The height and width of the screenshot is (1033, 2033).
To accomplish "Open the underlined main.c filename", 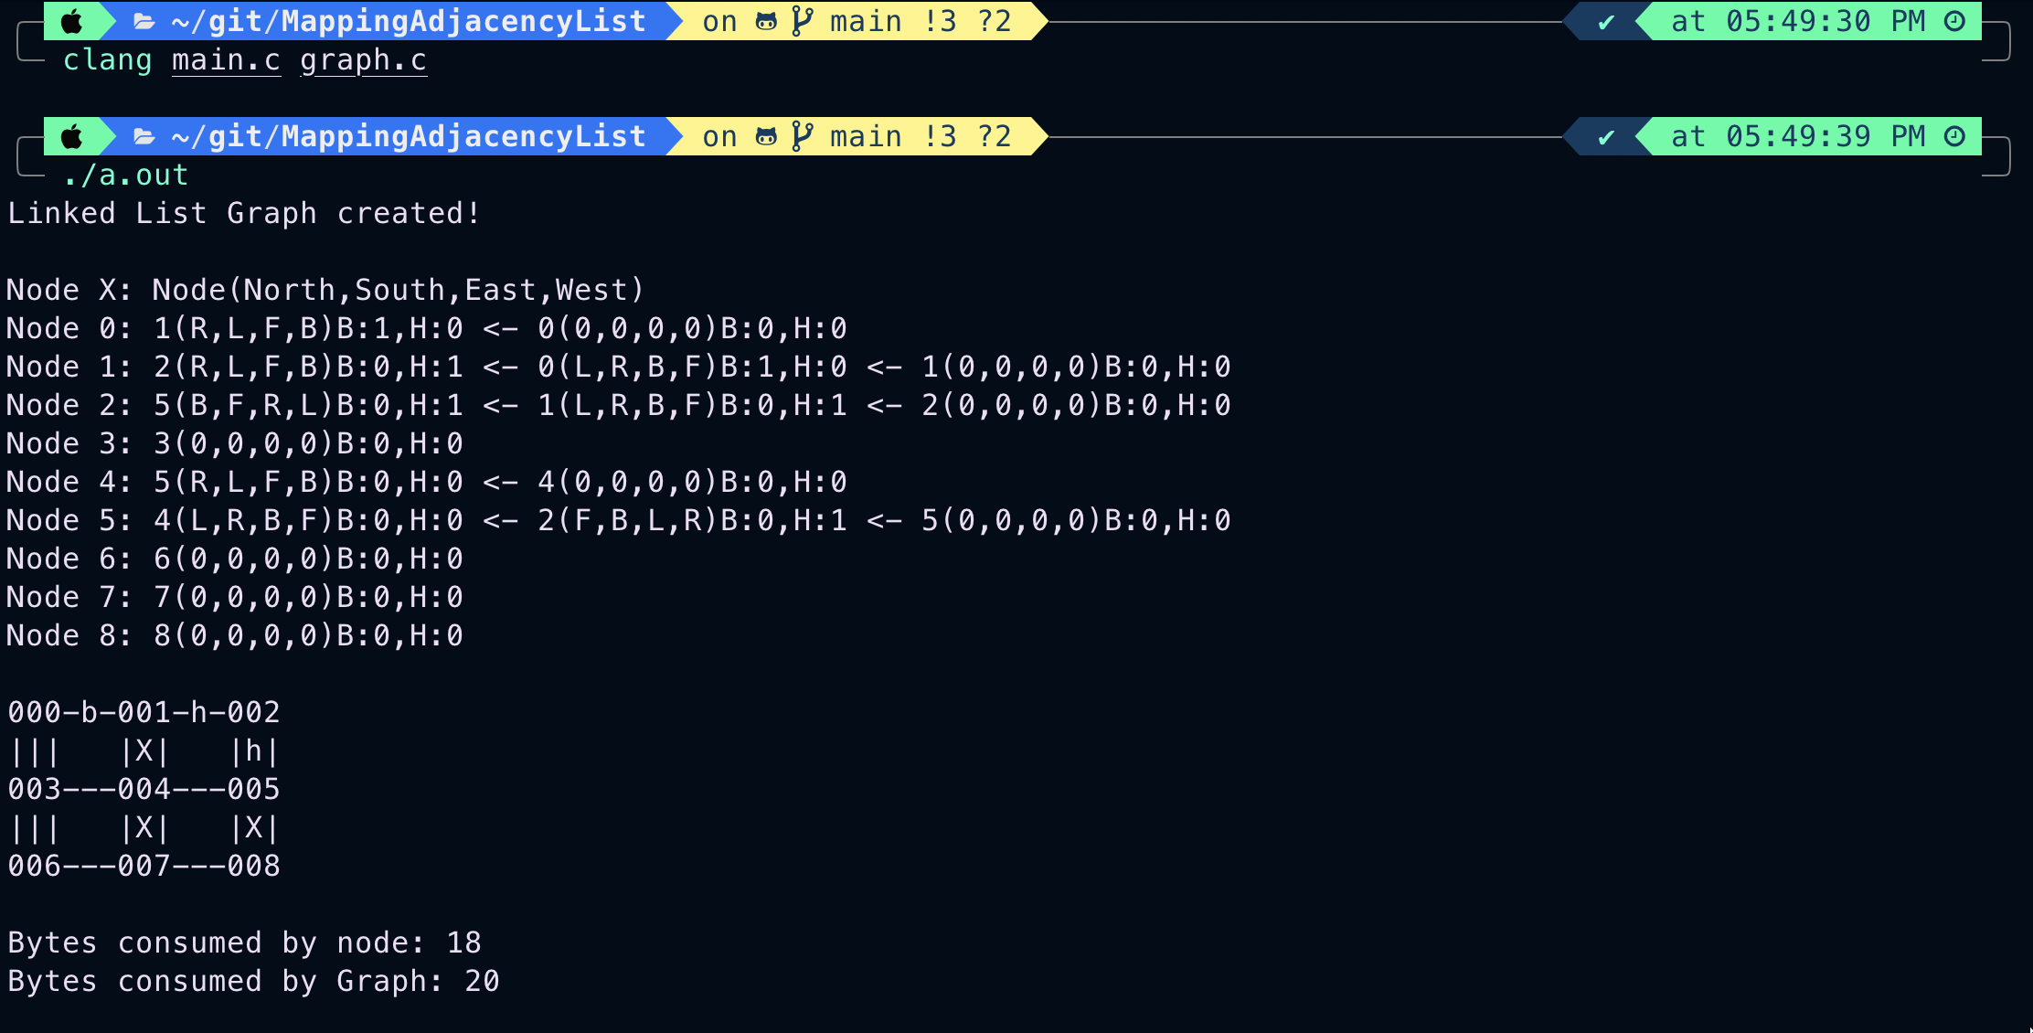I will (226, 59).
